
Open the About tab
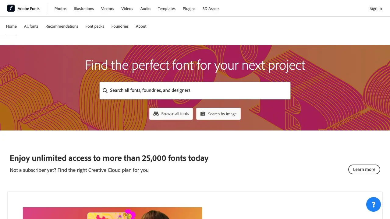pyautogui.click(x=141, y=26)
